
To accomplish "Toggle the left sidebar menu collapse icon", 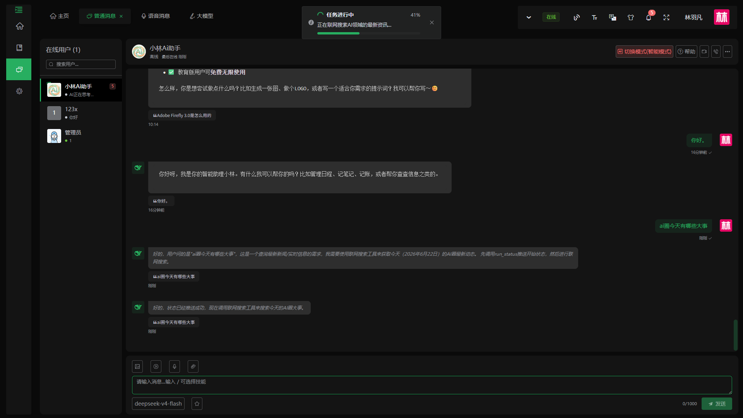I will [19, 10].
